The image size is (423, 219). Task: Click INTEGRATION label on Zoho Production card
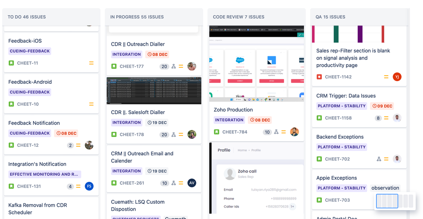pos(229,120)
